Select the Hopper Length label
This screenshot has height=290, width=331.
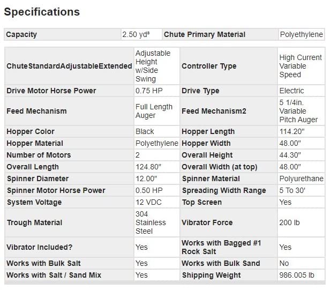pos(208,131)
